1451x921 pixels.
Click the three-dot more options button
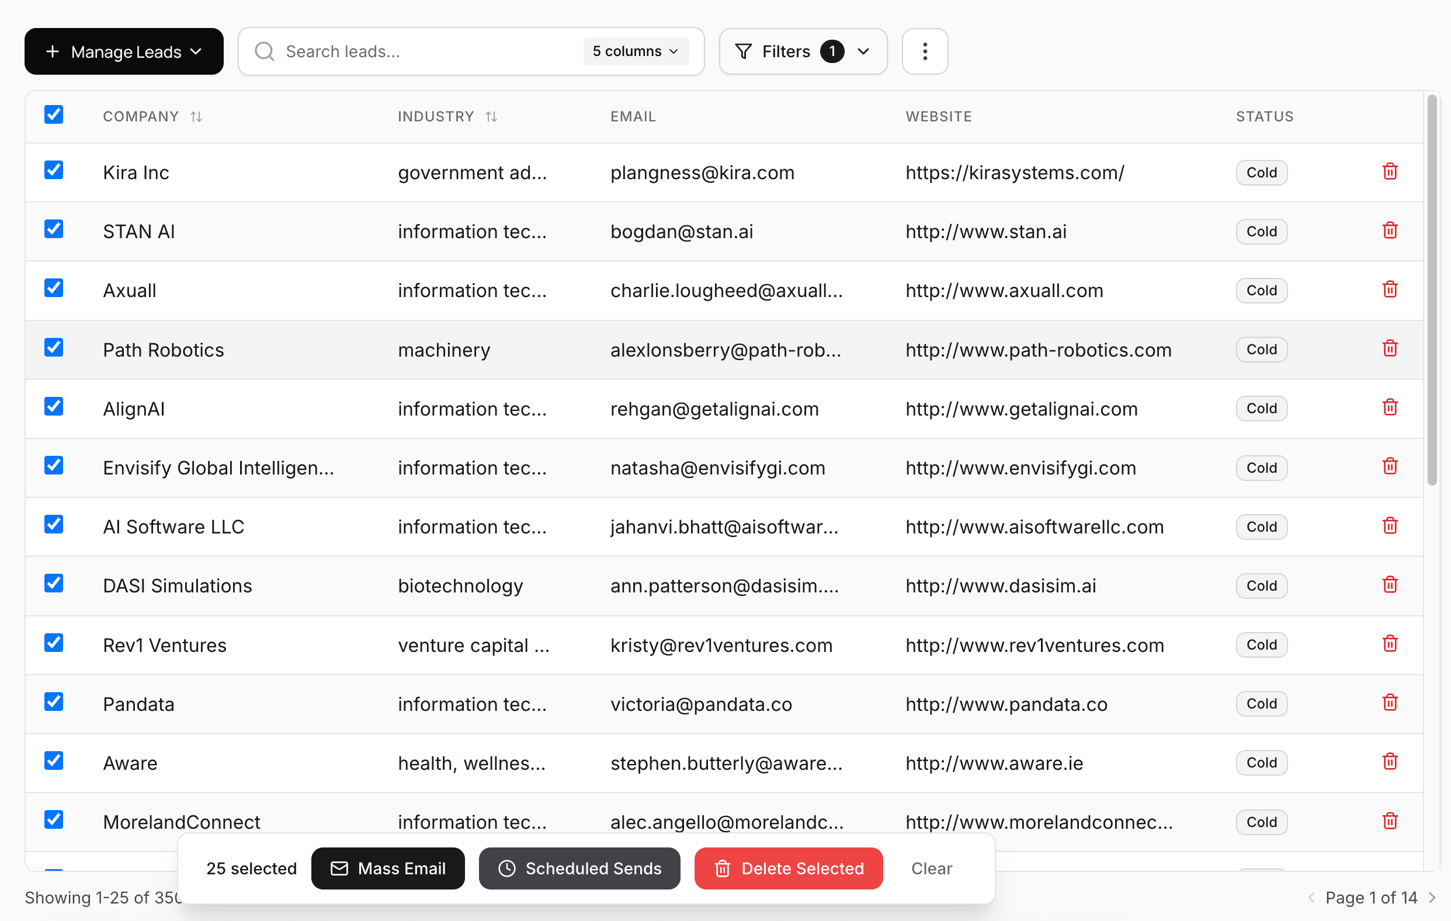tap(924, 51)
